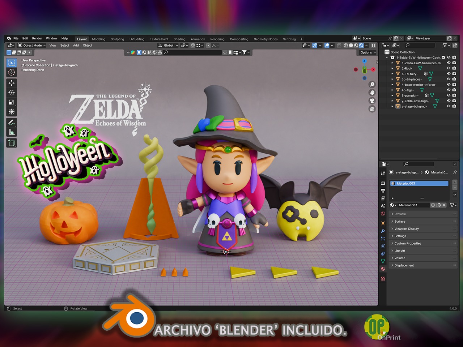The image size is (463, 347).
Task: Open the Add menu in viewport header
Action: (x=76, y=46)
